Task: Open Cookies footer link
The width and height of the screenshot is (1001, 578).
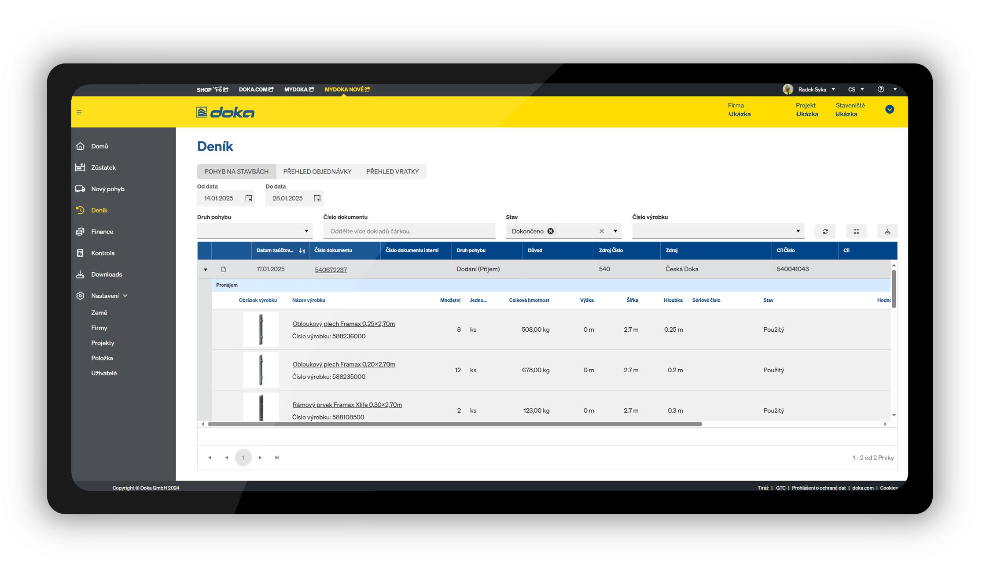Action: tap(889, 488)
